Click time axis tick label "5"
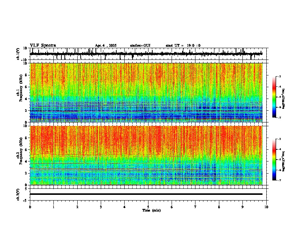The image size is (300, 232). click(148, 207)
